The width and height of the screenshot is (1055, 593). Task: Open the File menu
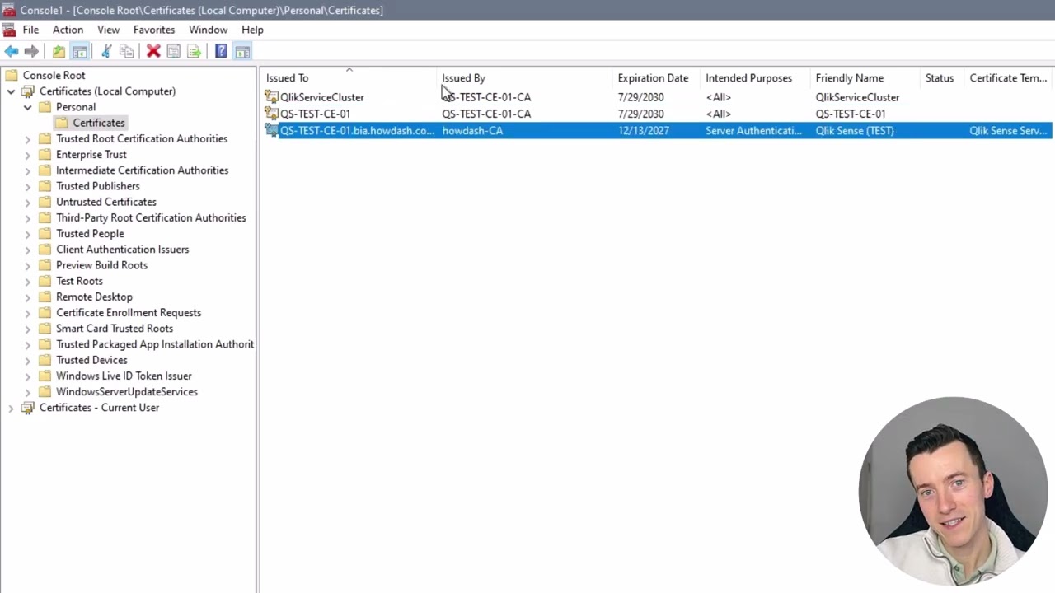click(30, 30)
